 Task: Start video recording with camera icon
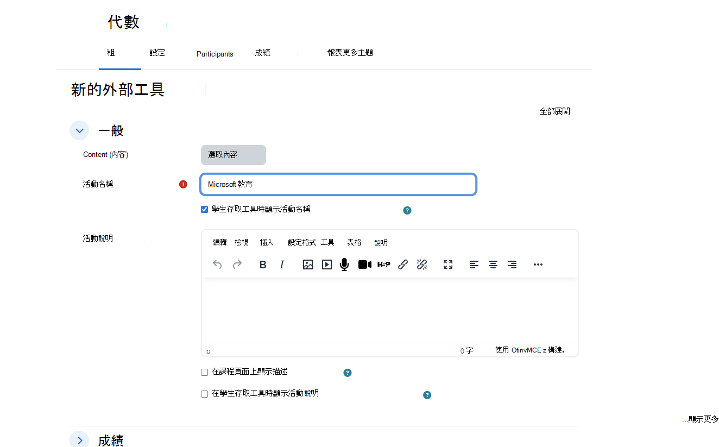pos(365,265)
